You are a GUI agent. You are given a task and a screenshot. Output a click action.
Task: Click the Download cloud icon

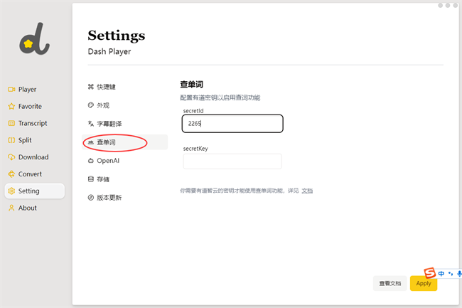pyautogui.click(x=11, y=157)
